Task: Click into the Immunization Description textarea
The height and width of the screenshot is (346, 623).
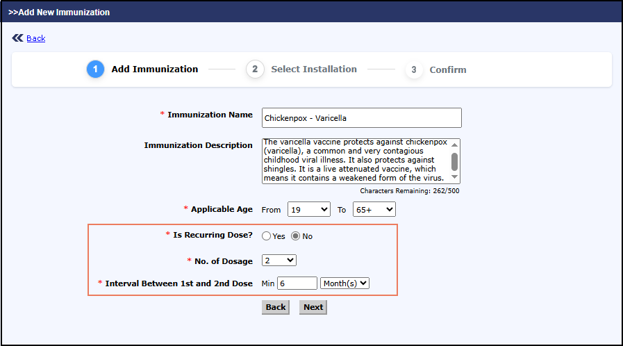Action: pos(354,160)
